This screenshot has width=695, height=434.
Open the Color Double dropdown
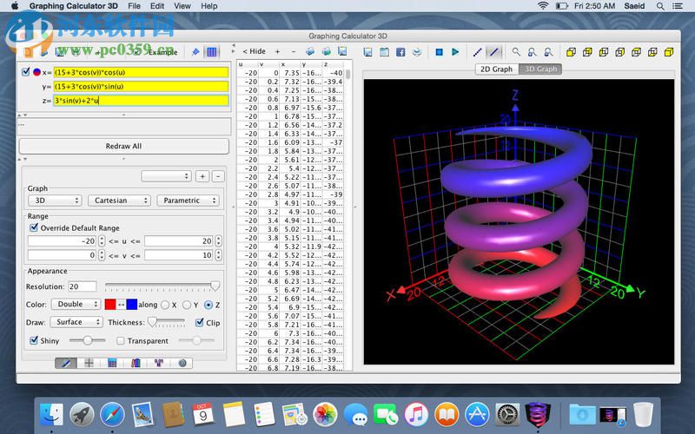[76, 305]
